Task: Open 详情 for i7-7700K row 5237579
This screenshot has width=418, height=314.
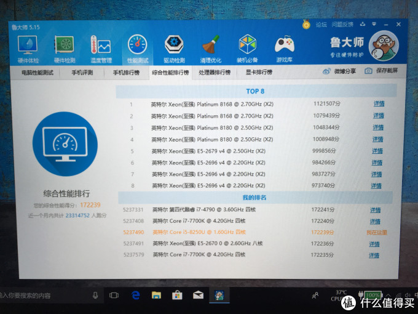Action: pos(374,256)
